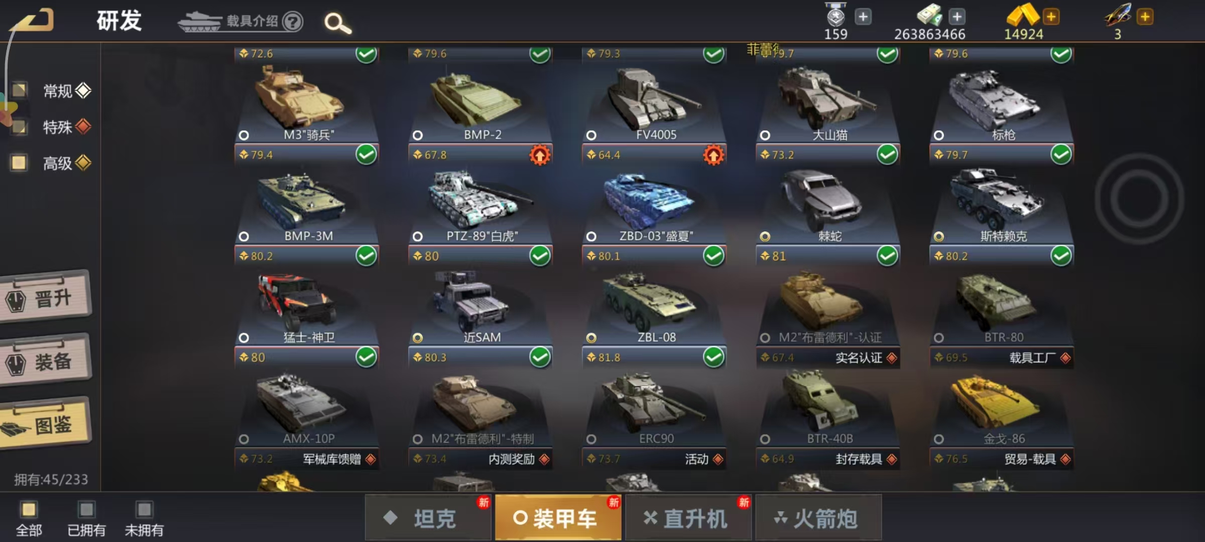Toggle the 特殊 filter checkbox
This screenshot has height=542, width=1205.
(19, 126)
